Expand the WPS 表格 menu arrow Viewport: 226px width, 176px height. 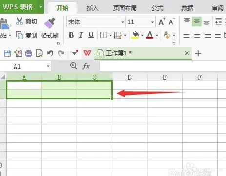pyautogui.click(x=41, y=7)
